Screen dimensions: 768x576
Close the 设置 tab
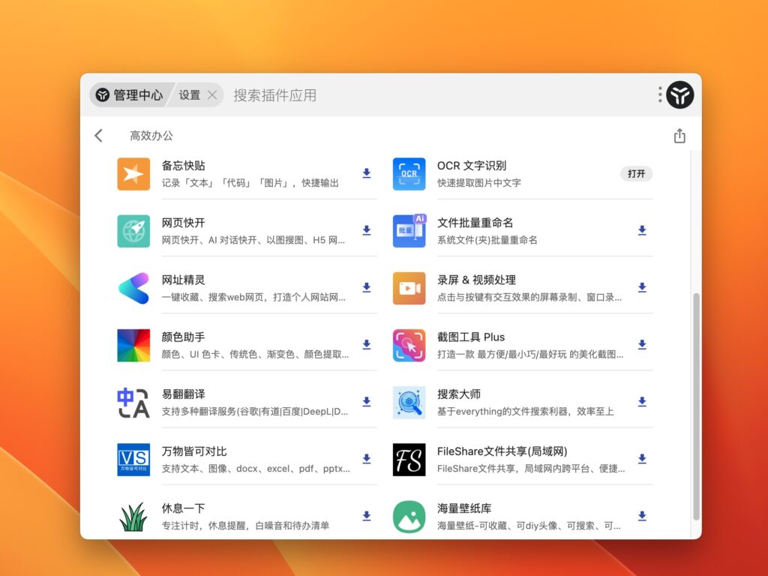212,94
